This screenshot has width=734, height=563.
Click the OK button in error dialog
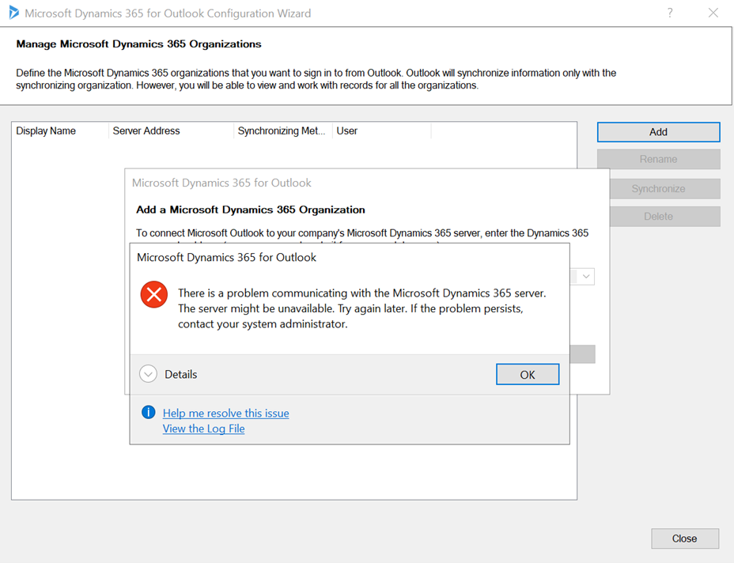pyautogui.click(x=528, y=374)
